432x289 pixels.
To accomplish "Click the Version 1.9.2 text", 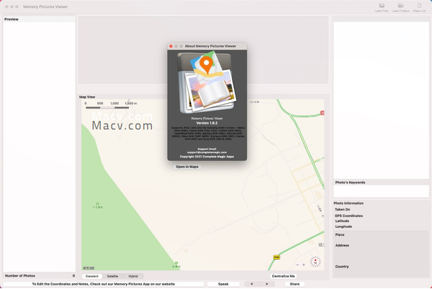I will click(207, 123).
